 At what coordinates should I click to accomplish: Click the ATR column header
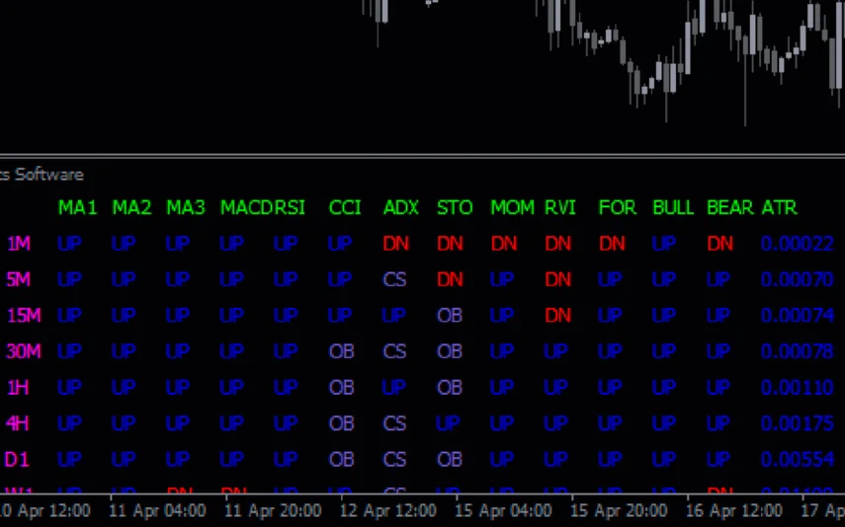[779, 208]
